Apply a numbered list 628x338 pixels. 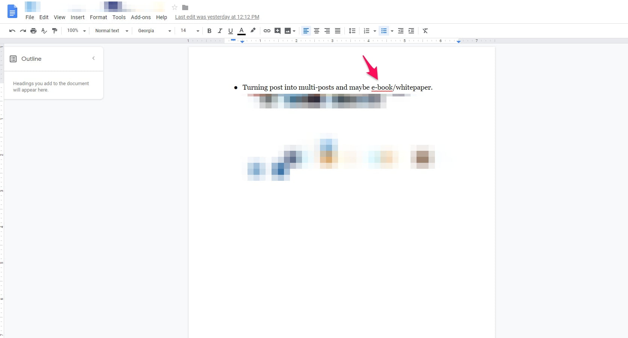pos(367,31)
